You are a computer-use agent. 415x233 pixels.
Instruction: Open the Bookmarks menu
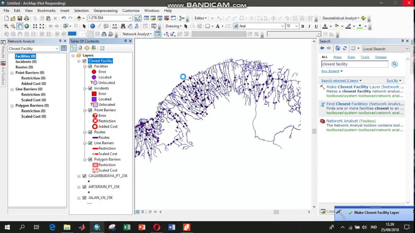pyautogui.click(x=46, y=11)
